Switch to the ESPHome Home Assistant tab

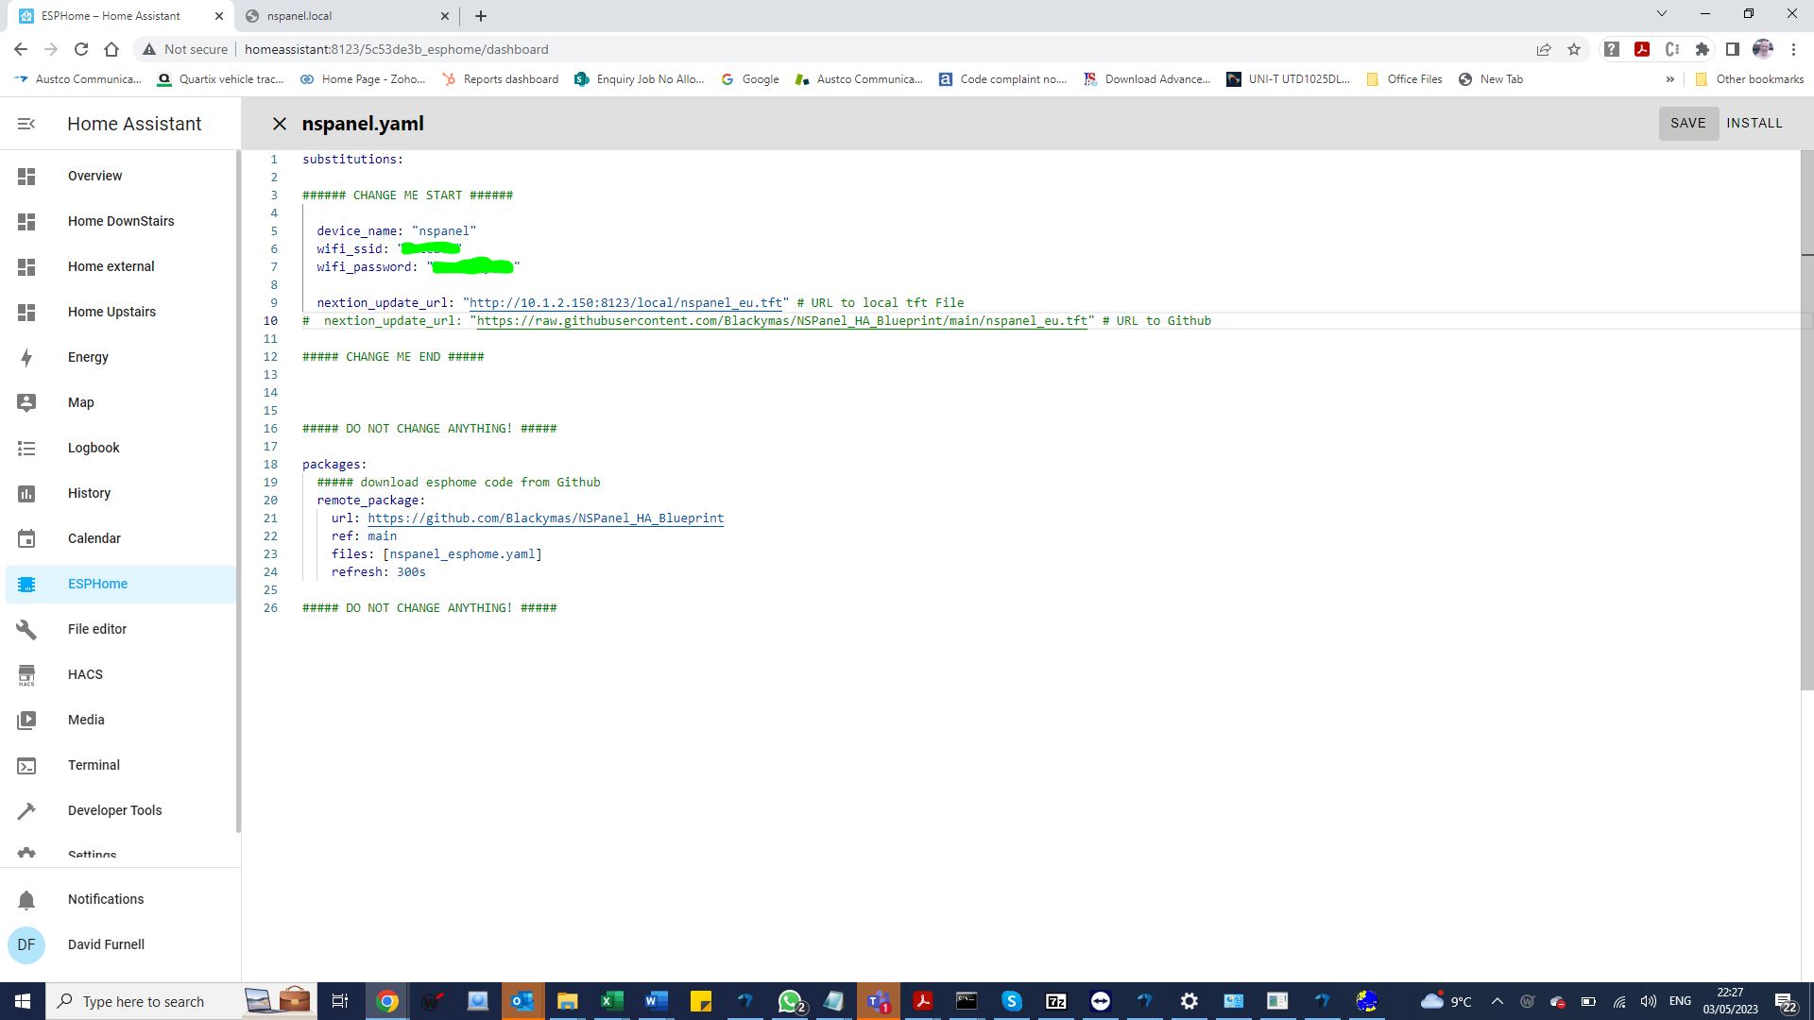click(113, 16)
